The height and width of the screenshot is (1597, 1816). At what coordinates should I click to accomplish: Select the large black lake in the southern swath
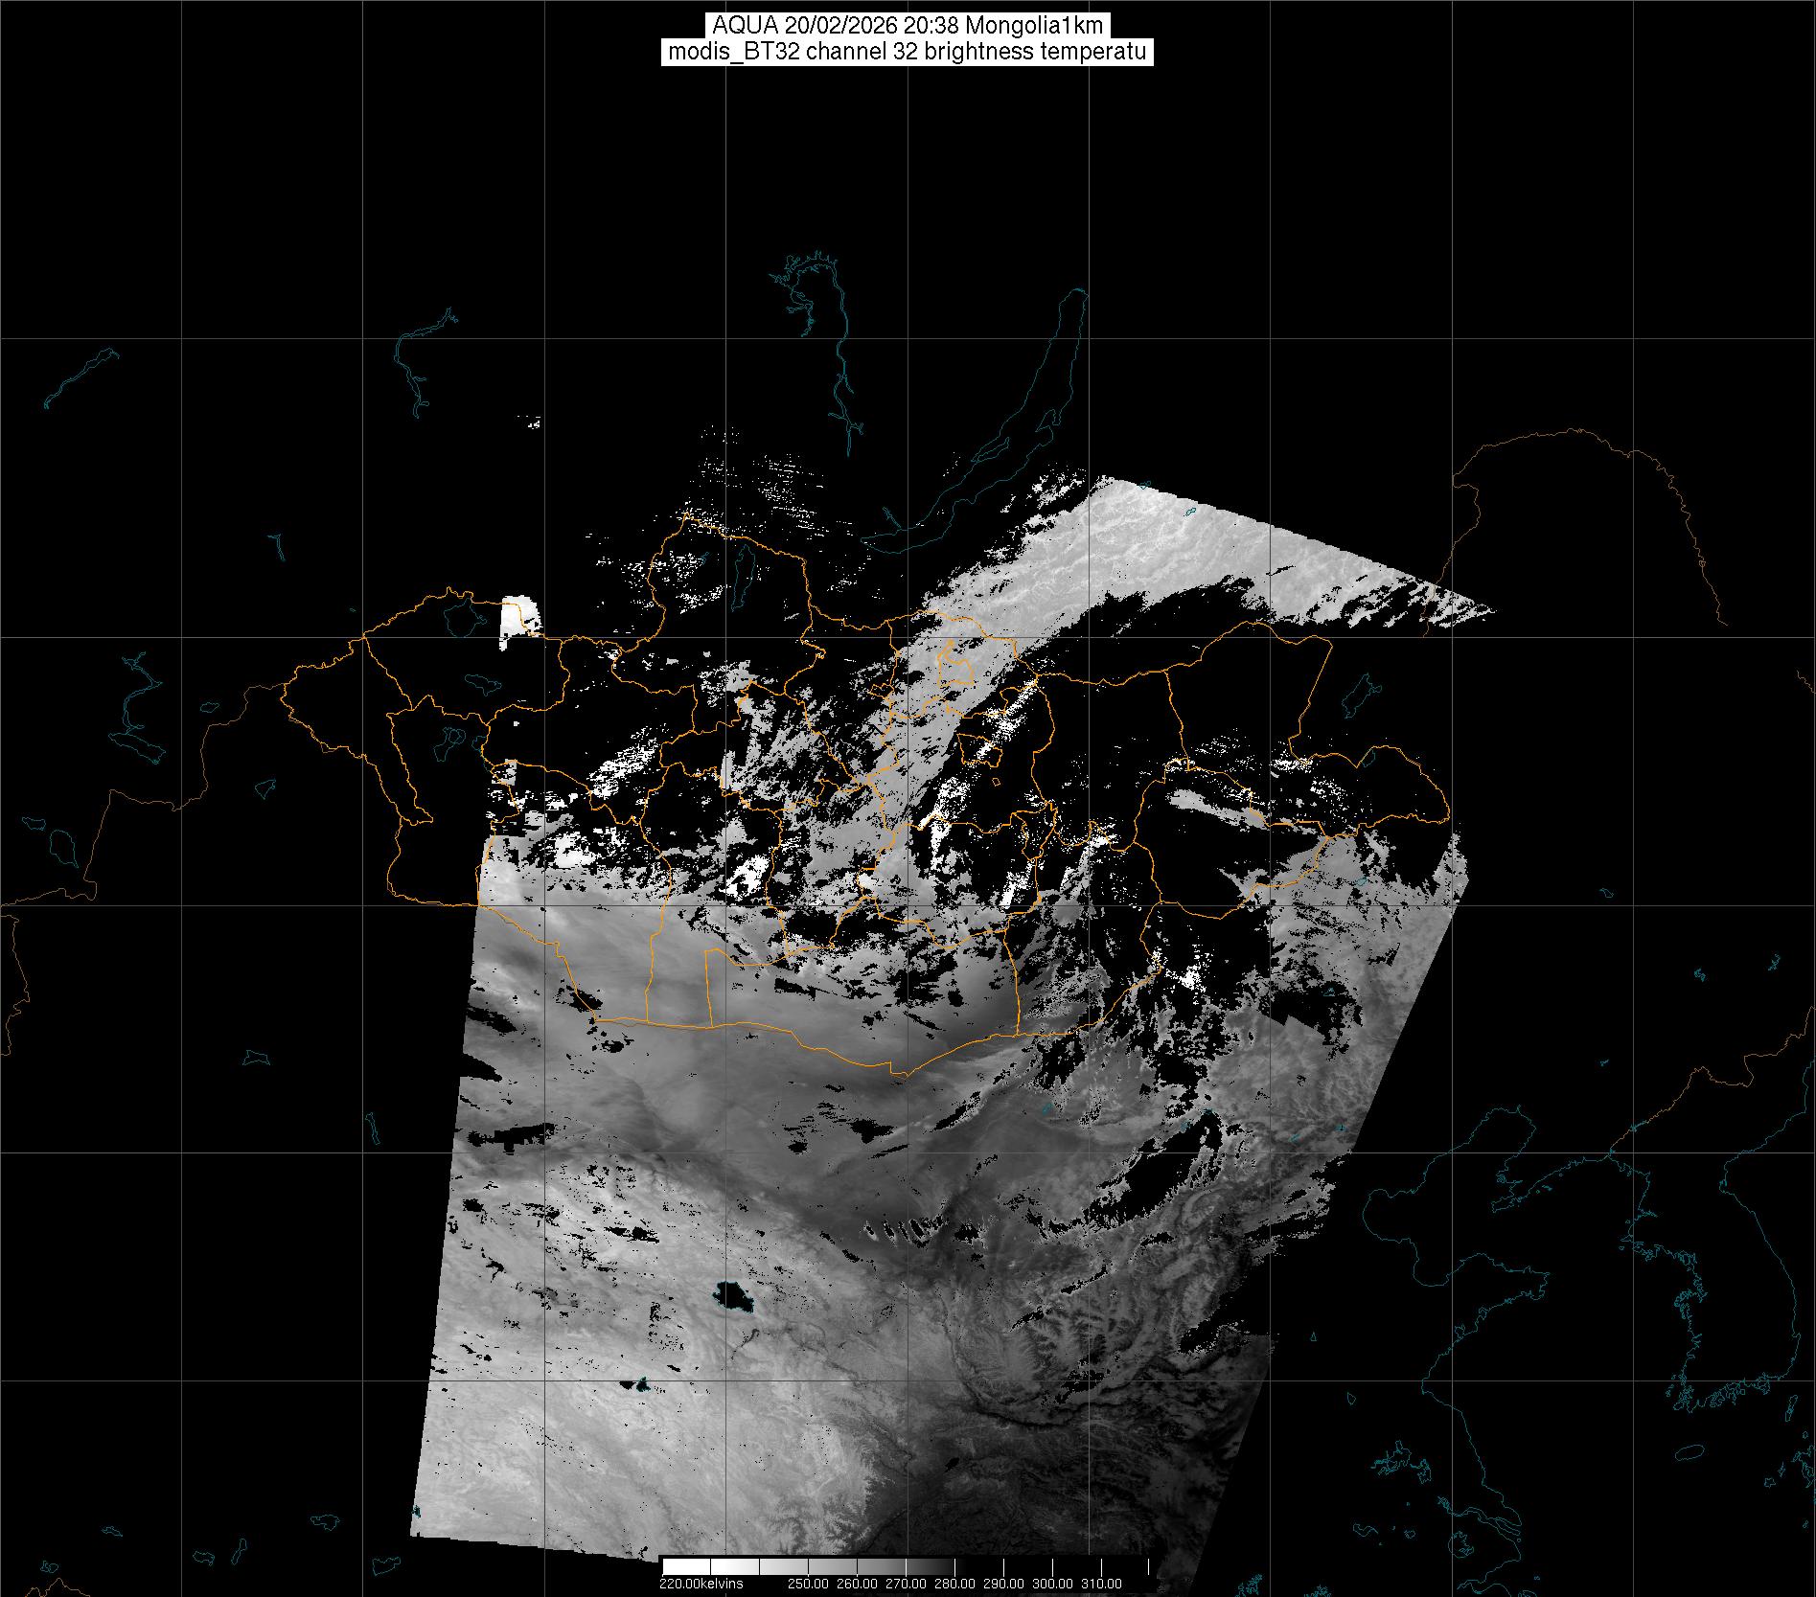[733, 1296]
